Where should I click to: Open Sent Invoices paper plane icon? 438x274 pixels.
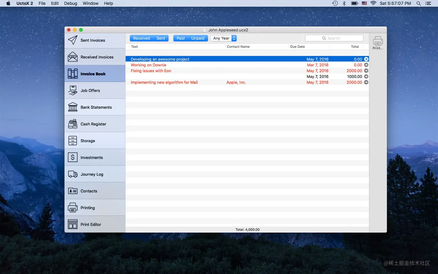(x=73, y=40)
